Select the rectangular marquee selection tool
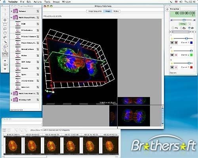Viewport: 198px width, 158px height. click(5, 24)
